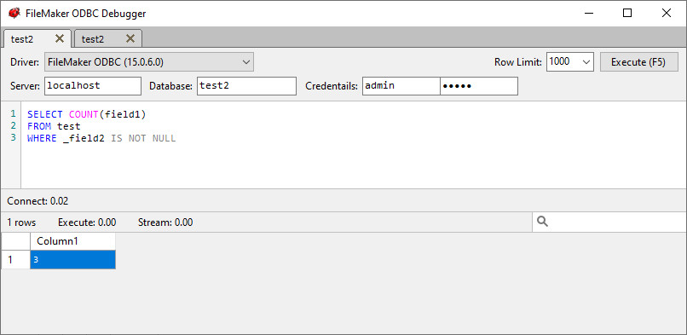687x335 pixels.
Task: Click line number 3 in the editor gutter
Action: point(13,137)
